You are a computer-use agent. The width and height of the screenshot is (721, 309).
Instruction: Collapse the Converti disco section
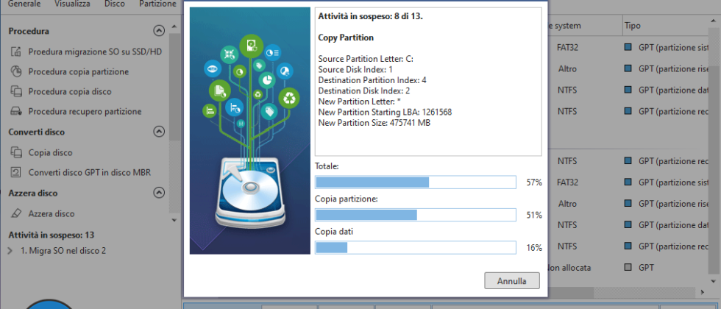click(159, 132)
